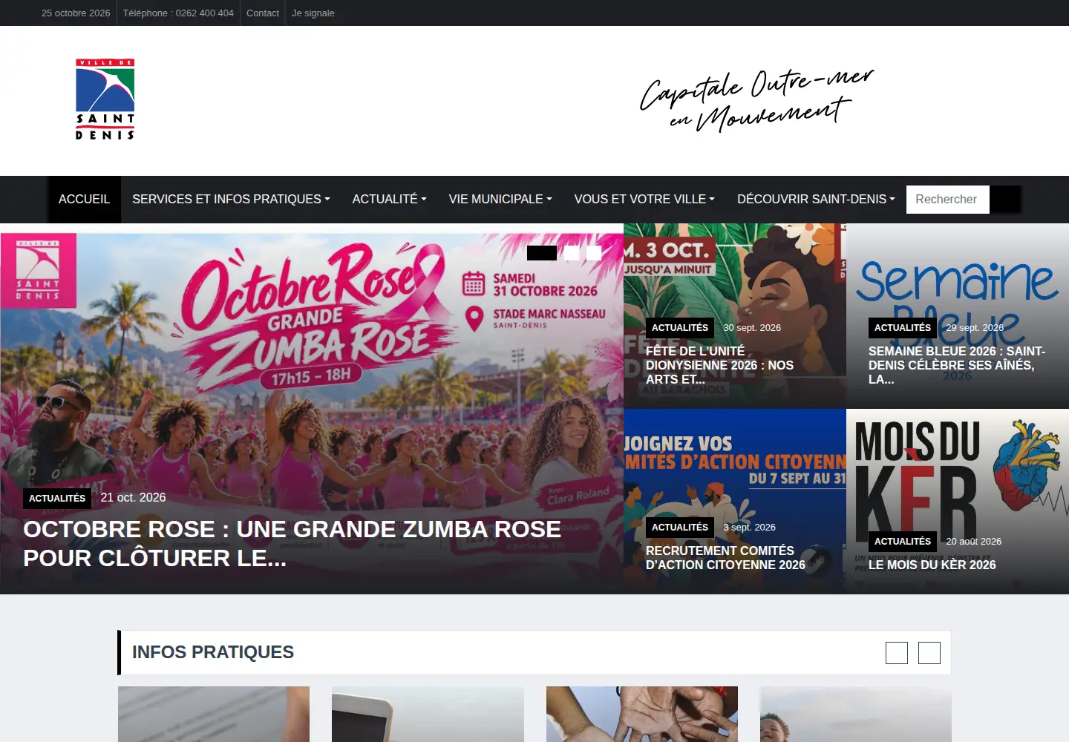
Task: Click the Ville de Saint-Denis logo
Action: pos(105,99)
